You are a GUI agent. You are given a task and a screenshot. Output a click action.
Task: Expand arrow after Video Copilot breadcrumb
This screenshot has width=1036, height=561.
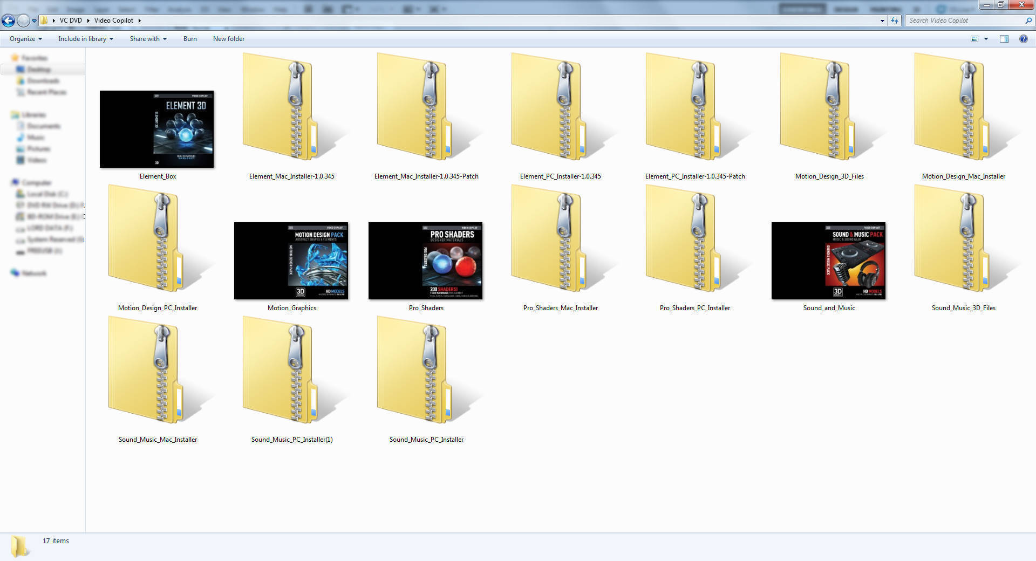tap(139, 20)
